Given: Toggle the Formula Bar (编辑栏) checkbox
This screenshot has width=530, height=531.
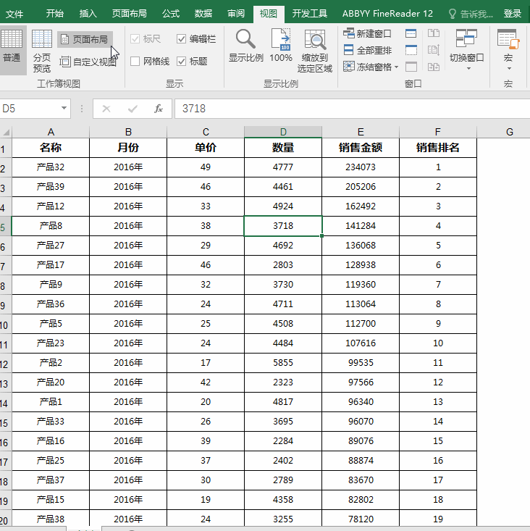Looking at the screenshot, I should [x=182, y=39].
